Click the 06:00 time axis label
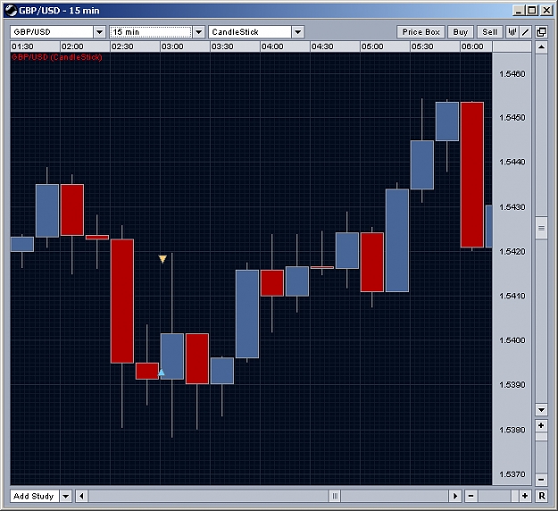This screenshot has height=511, width=558. (x=472, y=46)
